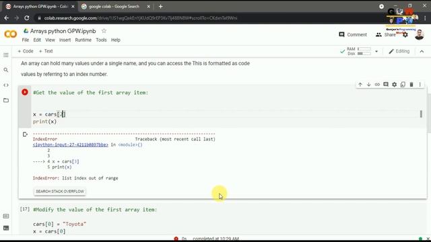Open the Files sidebar panel
431x242 pixels.
tap(6, 100)
